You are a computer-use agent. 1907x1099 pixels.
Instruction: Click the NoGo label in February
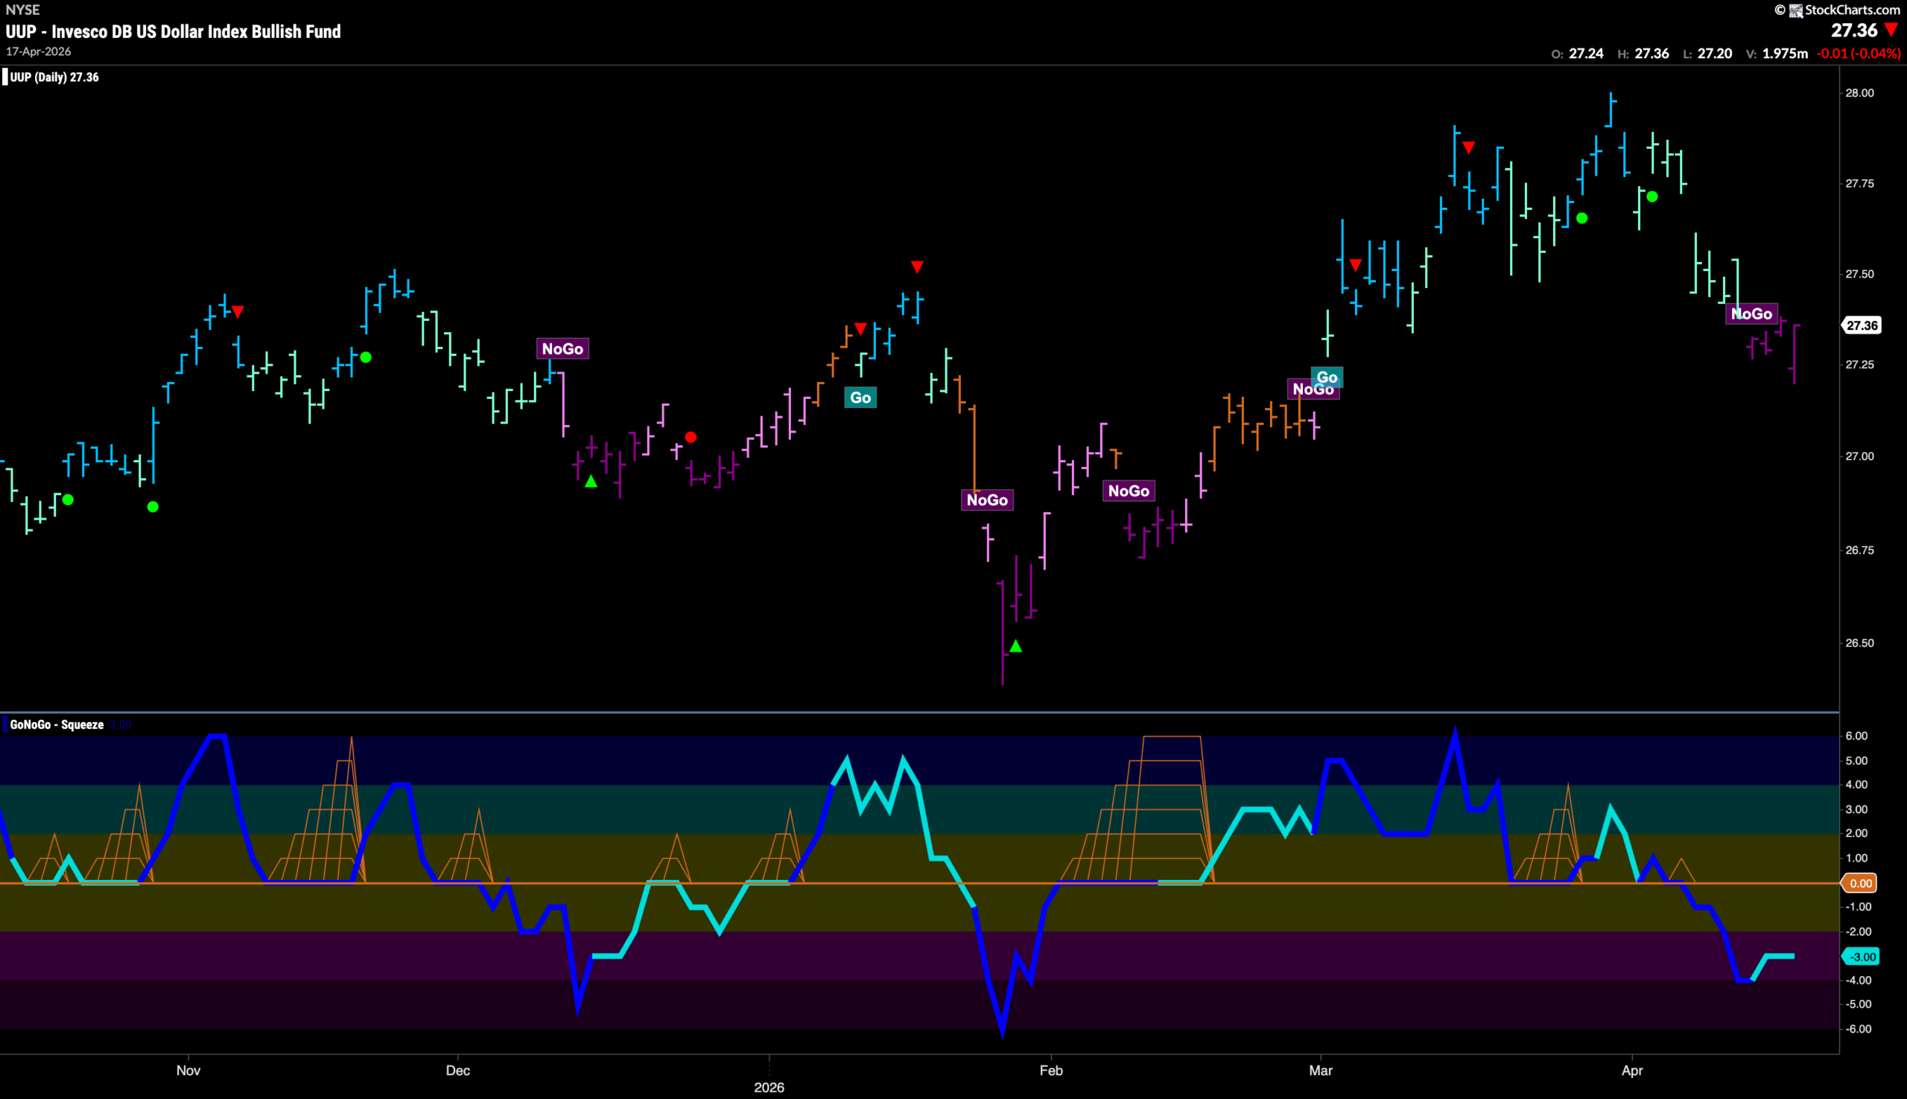click(x=1129, y=491)
